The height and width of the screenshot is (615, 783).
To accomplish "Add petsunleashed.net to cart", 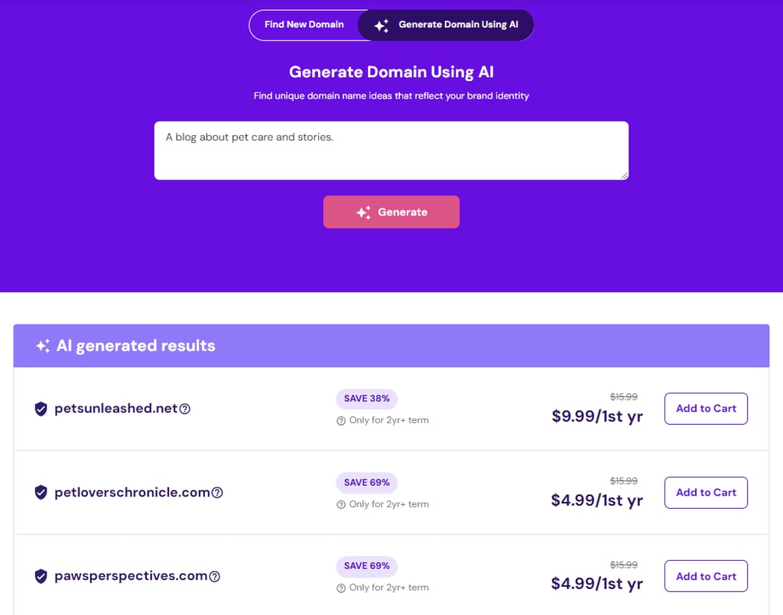I will pos(706,409).
